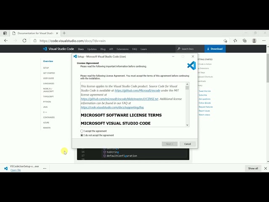Click the disabled Next button in Setup
The image size is (269, 202).
coord(169,144)
